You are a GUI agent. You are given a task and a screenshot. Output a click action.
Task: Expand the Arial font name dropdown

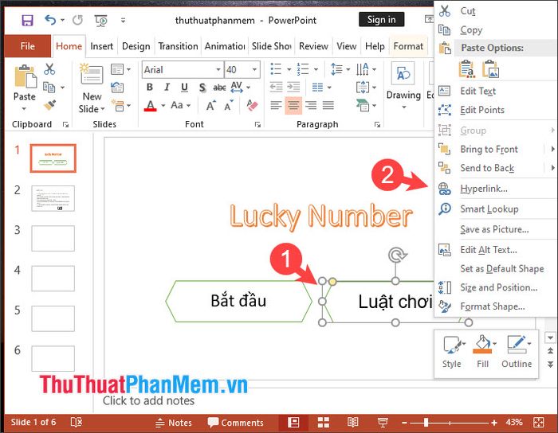[218, 70]
